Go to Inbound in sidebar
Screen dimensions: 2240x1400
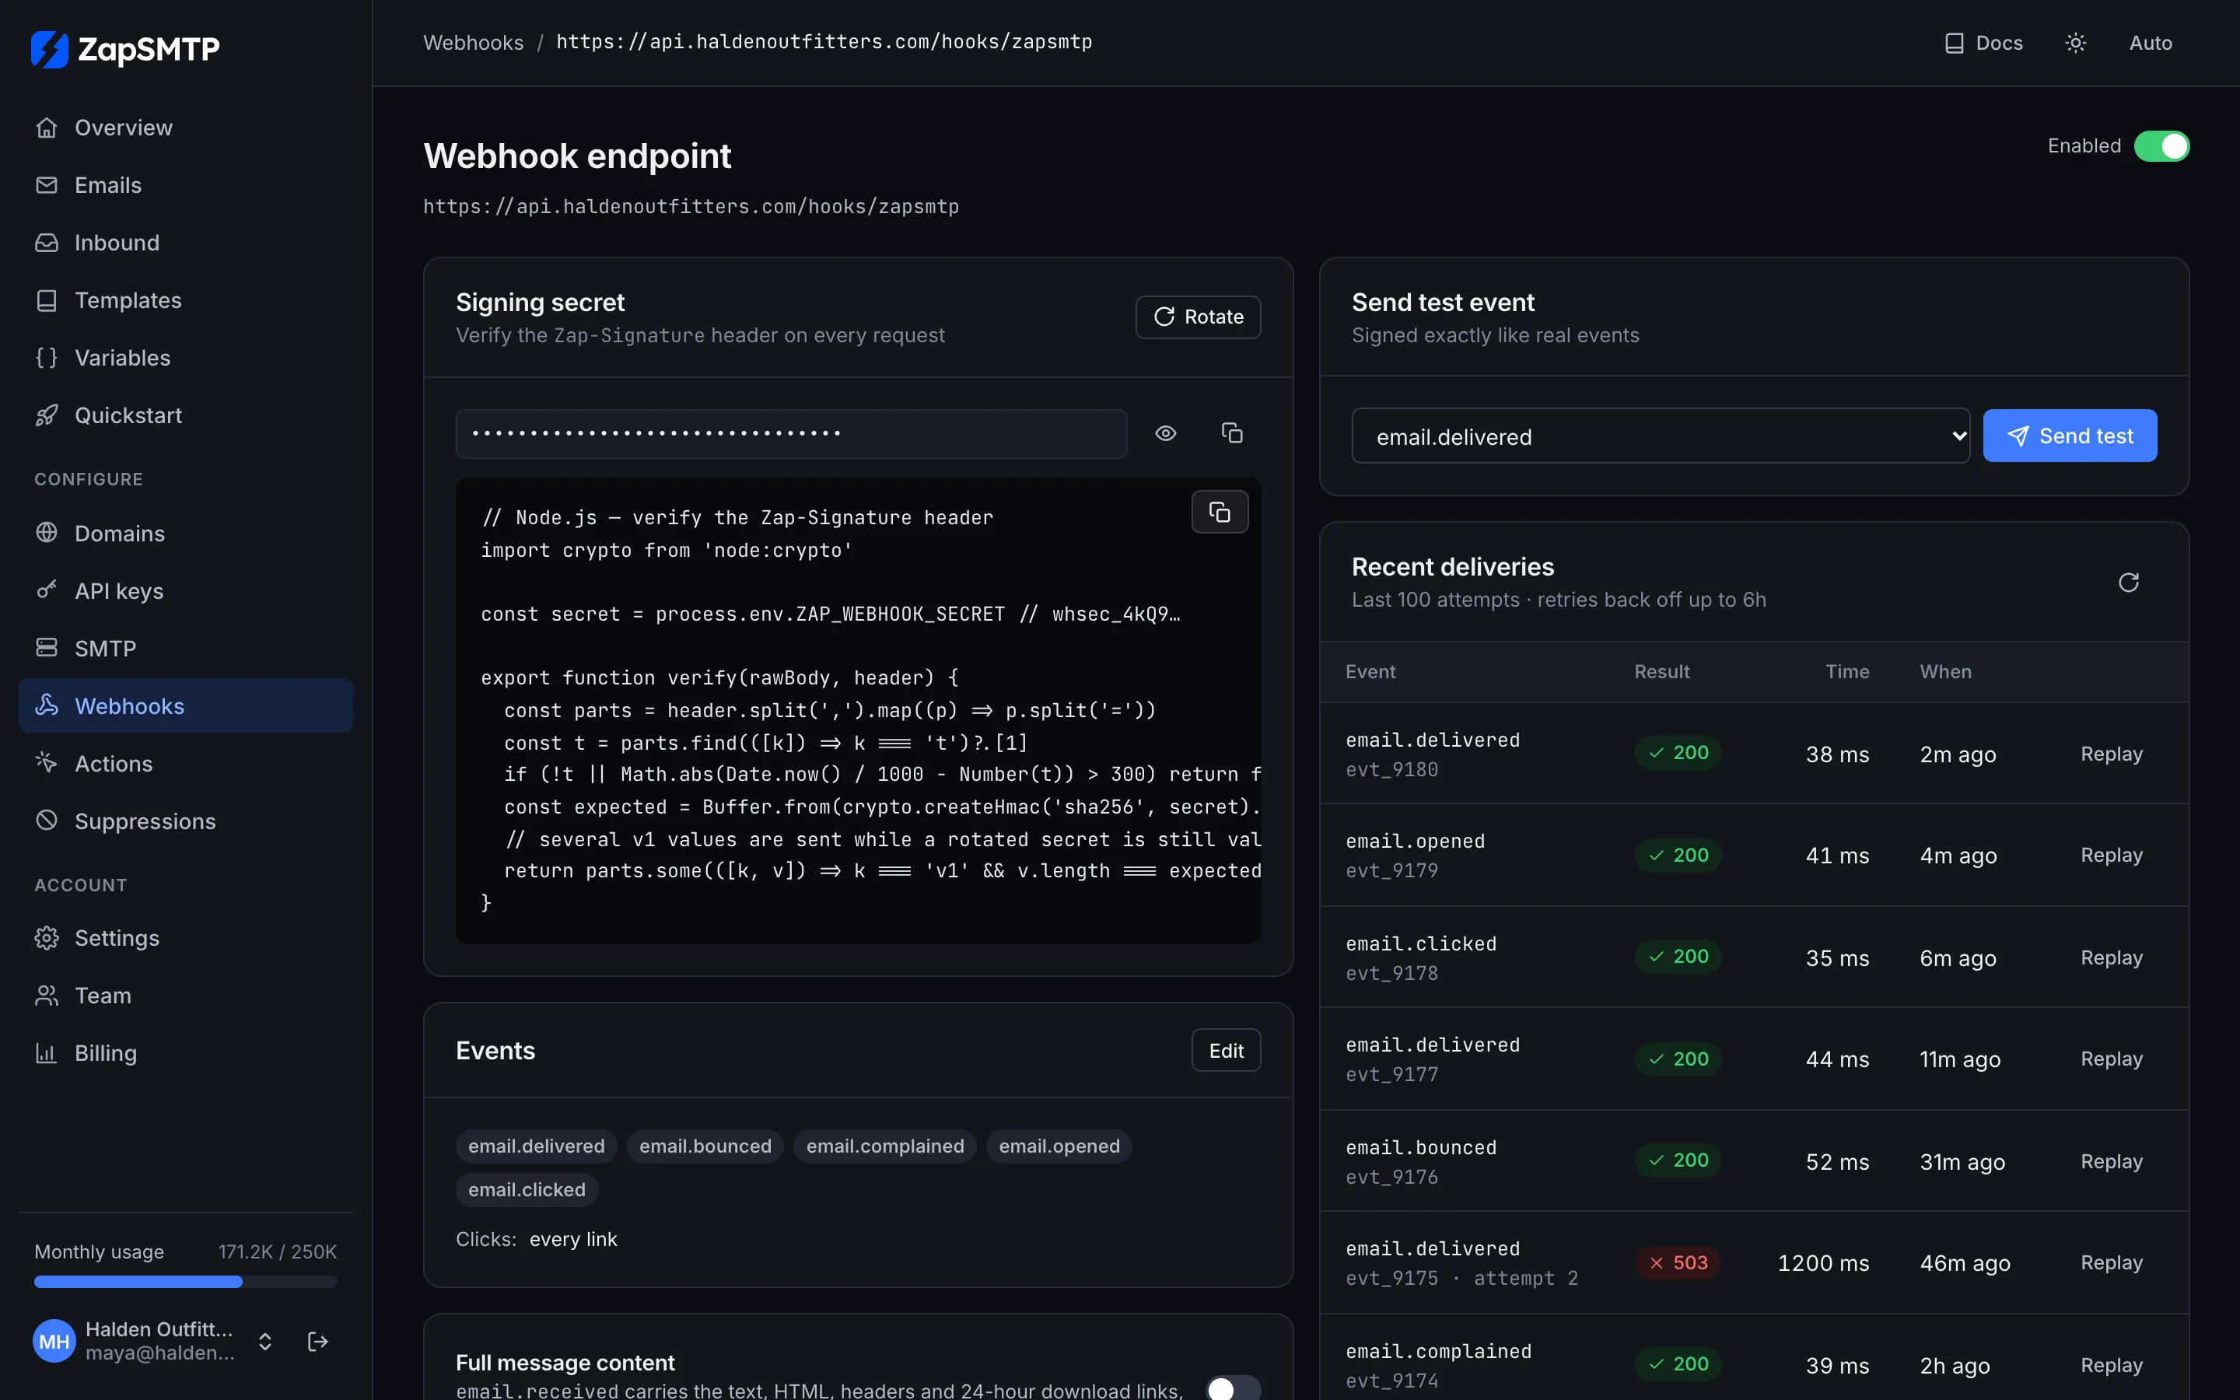point(185,243)
